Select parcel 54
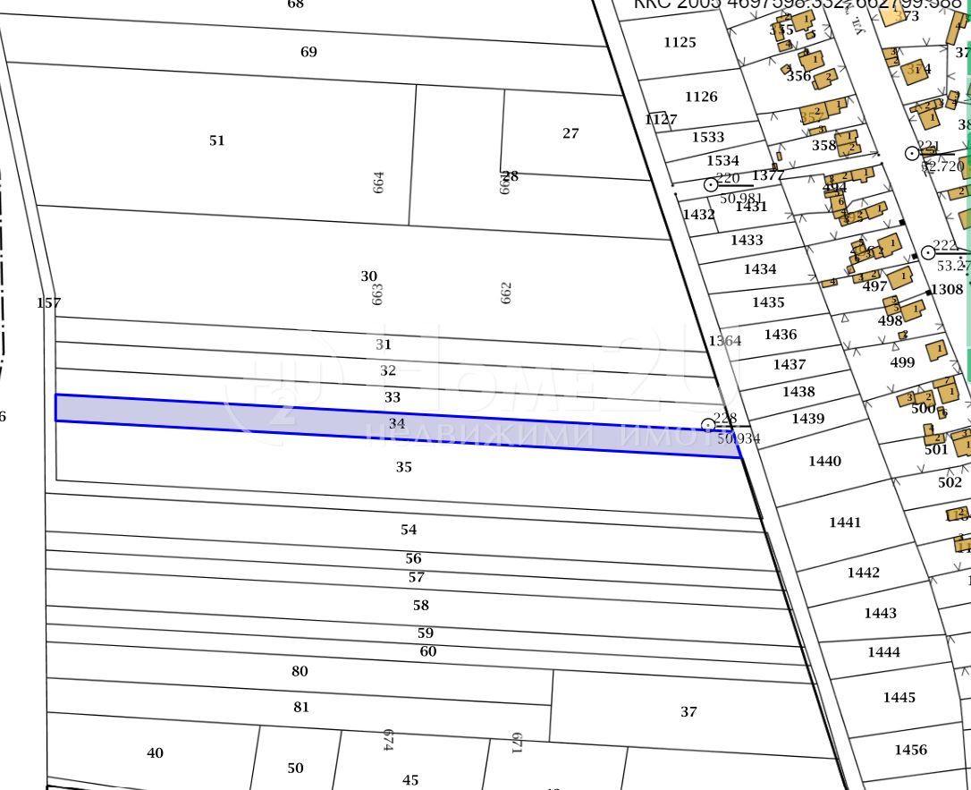Viewport: 971px width, 790px height. click(x=409, y=530)
